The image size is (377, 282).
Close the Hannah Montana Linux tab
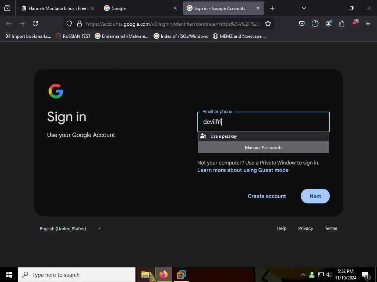[92, 8]
